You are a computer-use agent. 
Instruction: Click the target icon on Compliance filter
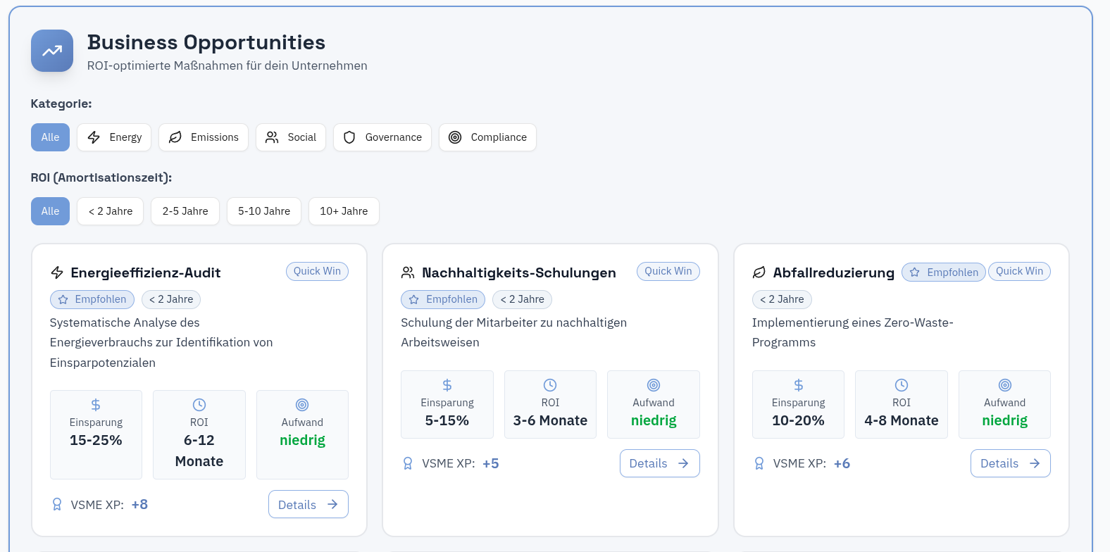[455, 137]
